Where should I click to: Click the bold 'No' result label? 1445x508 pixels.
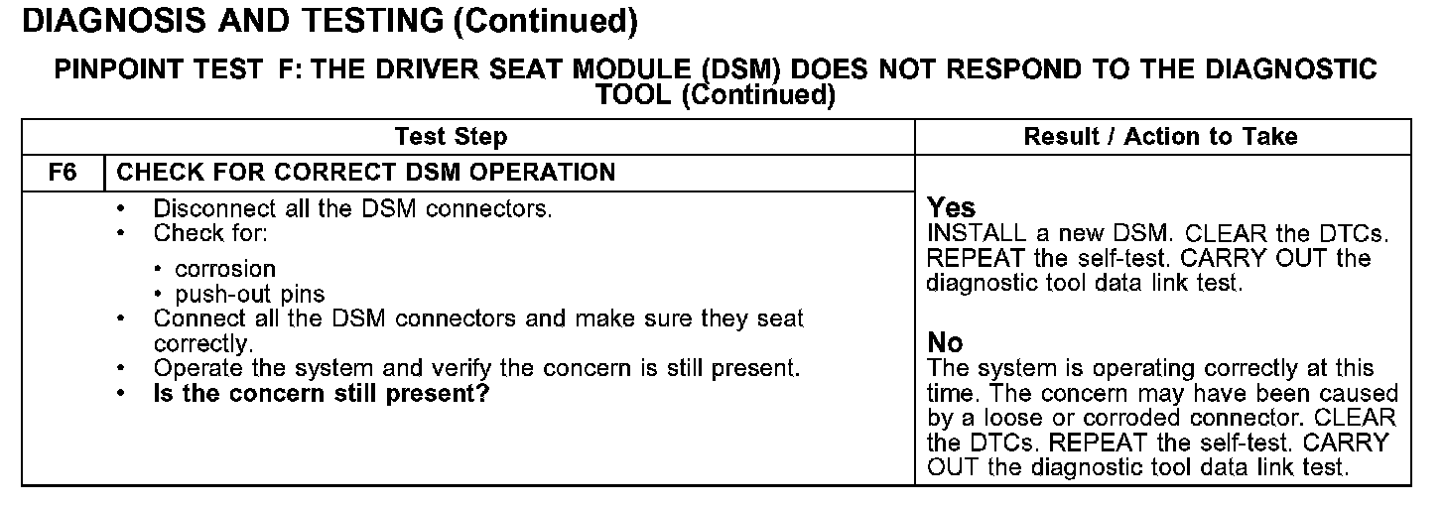pos(945,343)
